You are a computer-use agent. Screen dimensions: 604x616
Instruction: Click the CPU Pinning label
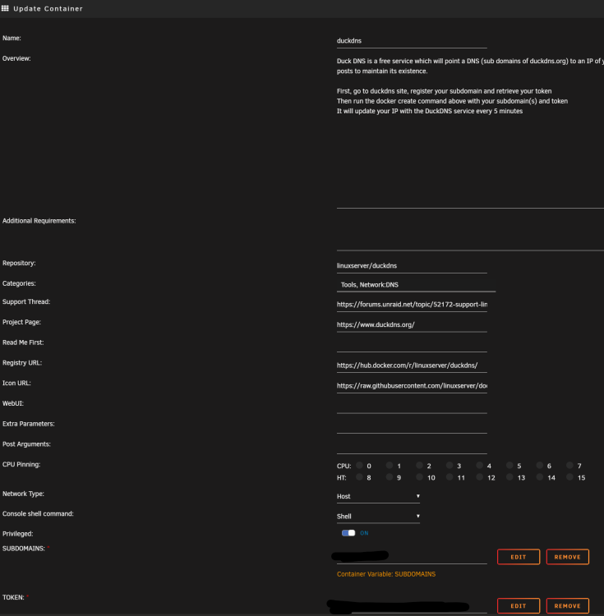click(x=21, y=464)
